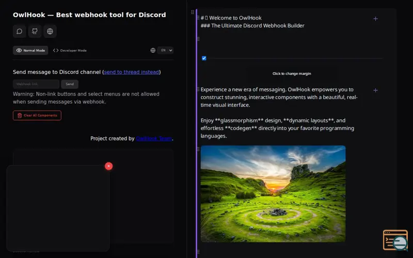This screenshot has width=413, height=258.
Task: Click the warning about non-link buttons text
Action: 86,98
